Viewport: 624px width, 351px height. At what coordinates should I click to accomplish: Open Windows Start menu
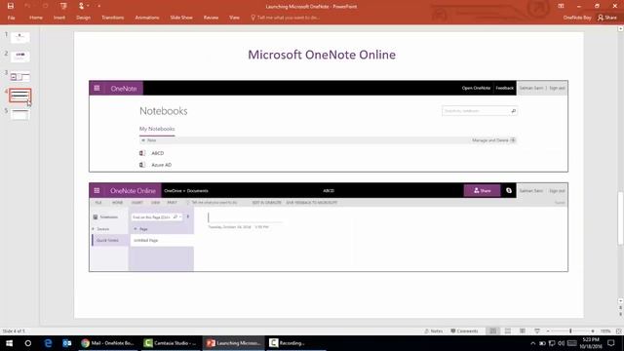[x=9, y=343]
